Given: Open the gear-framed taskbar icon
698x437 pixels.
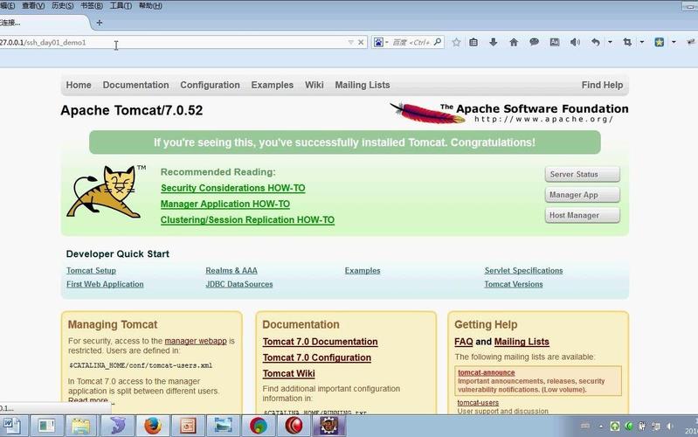Looking at the screenshot, I should click(329, 426).
